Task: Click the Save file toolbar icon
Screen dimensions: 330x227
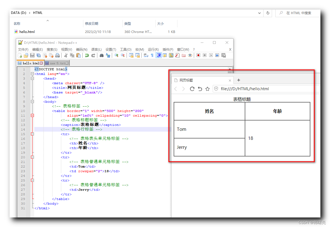Action: (32, 55)
